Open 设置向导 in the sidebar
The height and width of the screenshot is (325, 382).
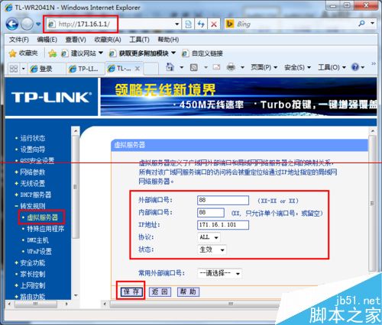click(33, 150)
